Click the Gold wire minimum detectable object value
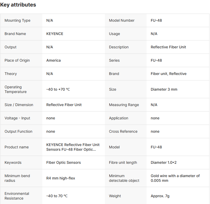The image size is (210, 204). (175, 178)
